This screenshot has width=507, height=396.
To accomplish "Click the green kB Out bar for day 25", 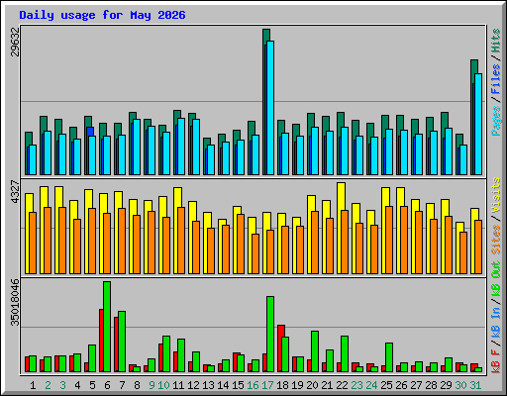I will point(389,357).
